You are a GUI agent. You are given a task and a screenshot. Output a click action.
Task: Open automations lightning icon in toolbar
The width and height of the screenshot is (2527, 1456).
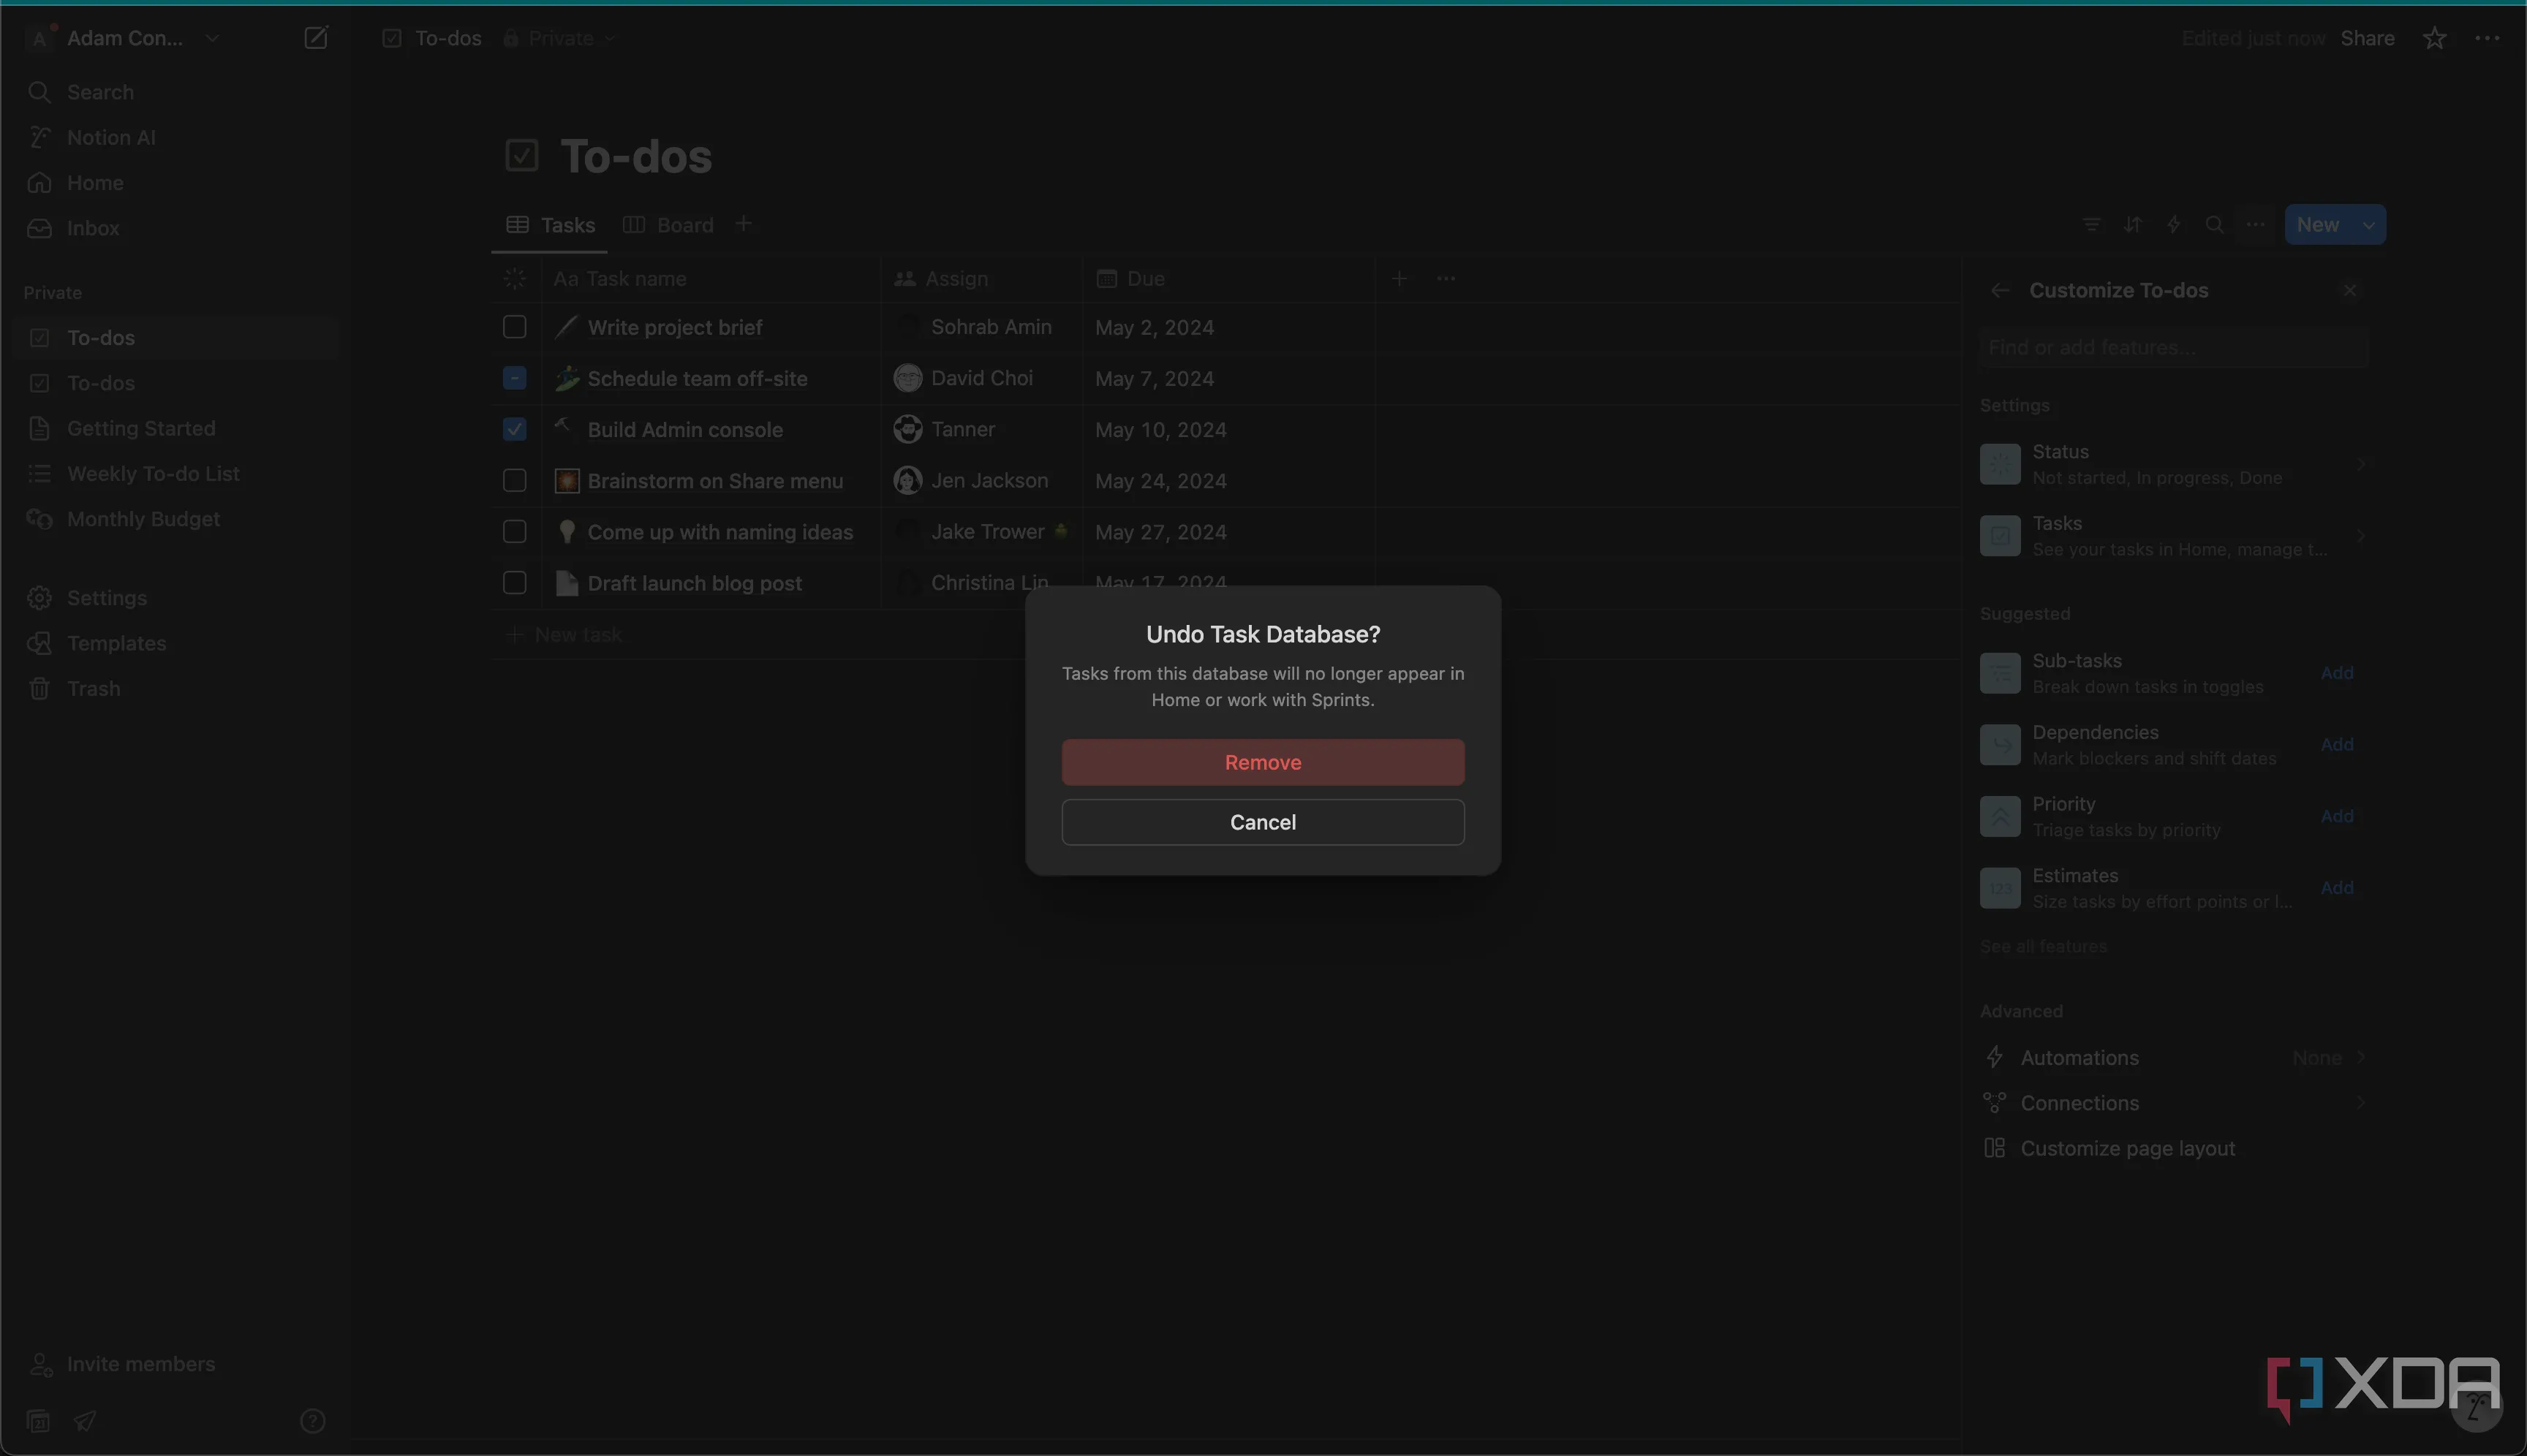pos(2173,225)
